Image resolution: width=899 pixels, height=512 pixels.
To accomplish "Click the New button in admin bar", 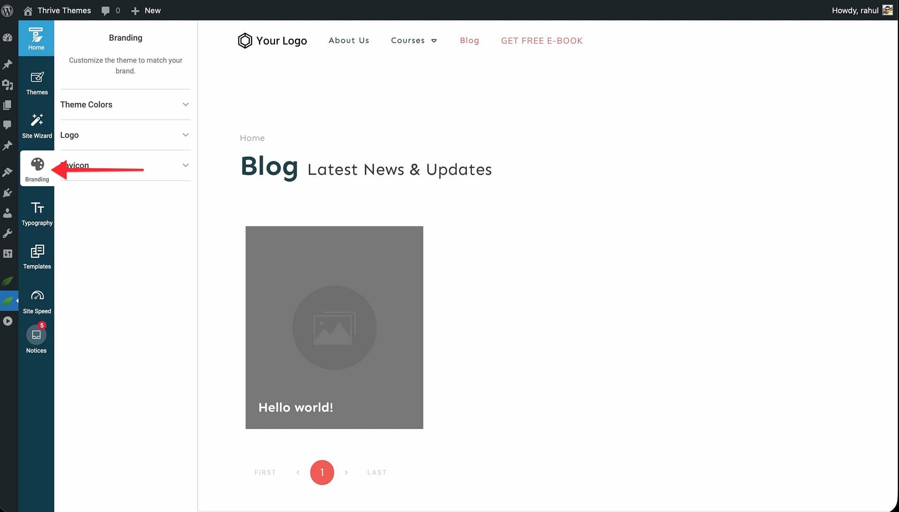I will [x=146, y=10].
